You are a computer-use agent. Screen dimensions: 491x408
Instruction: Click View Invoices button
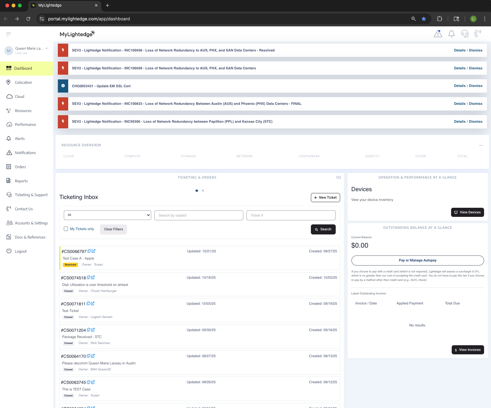click(468, 350)
